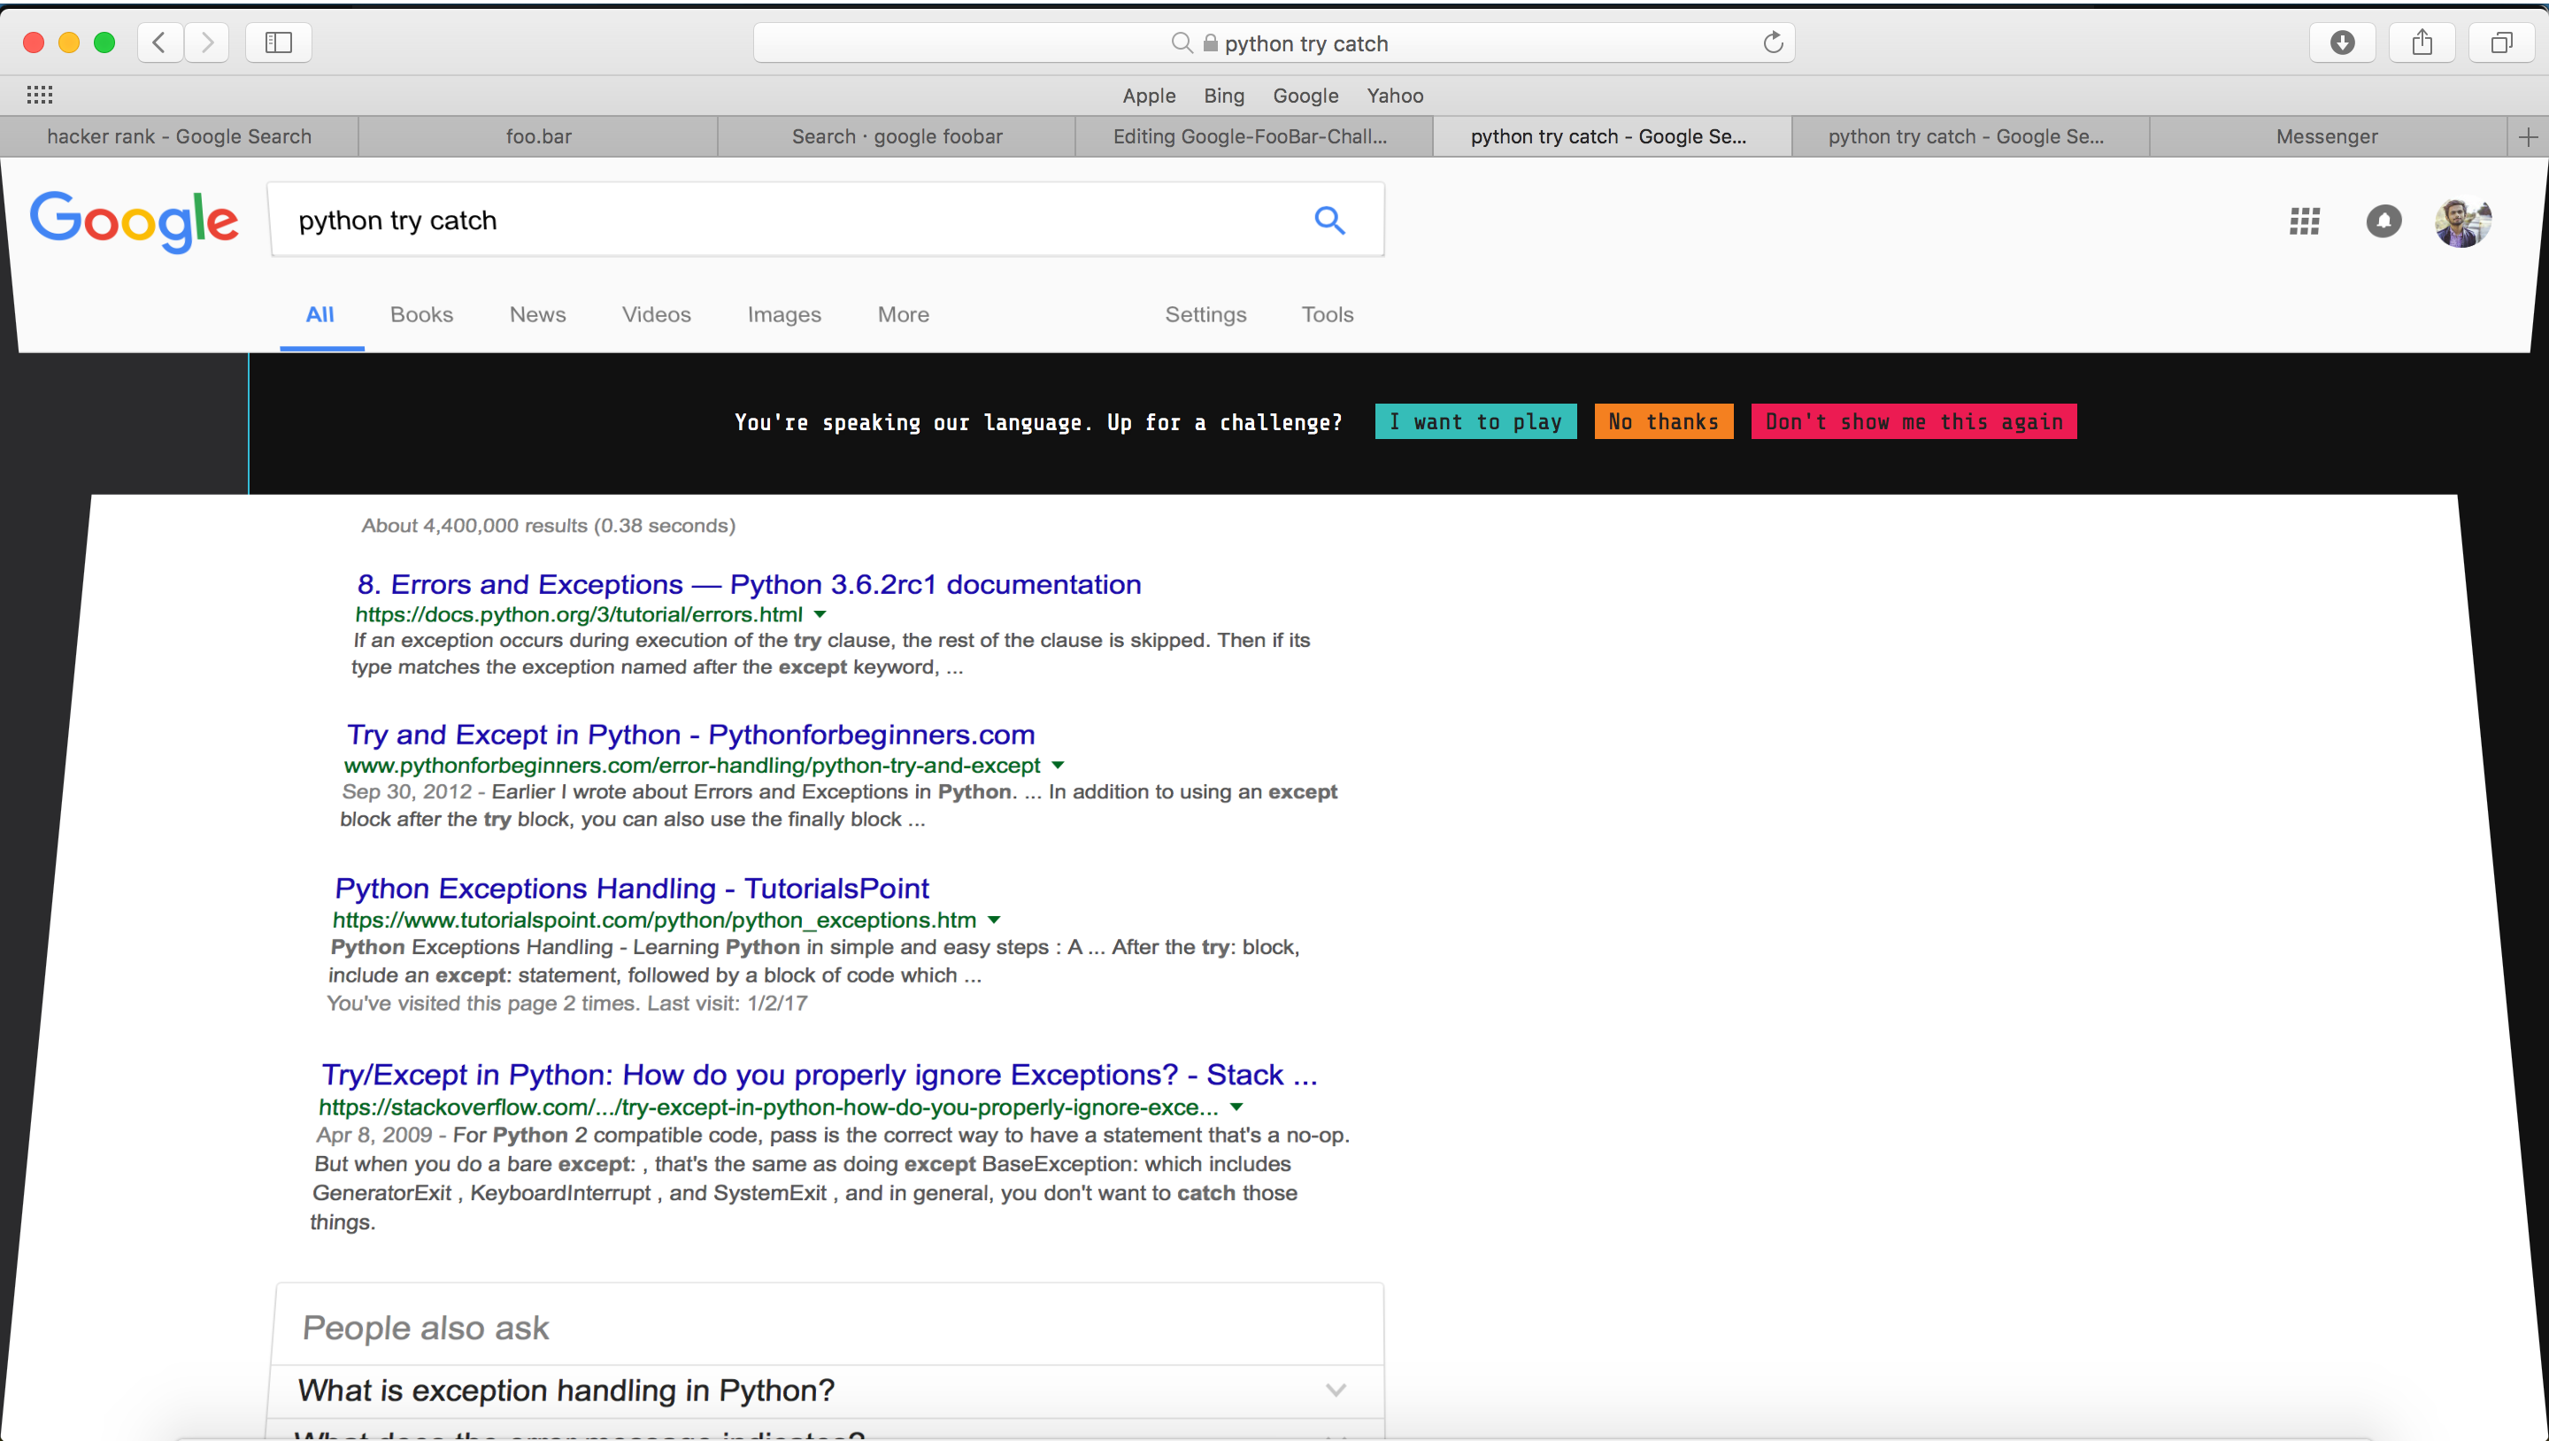The width and height of the screenshot is (2549, 1441).
Task: Show all tabs overview icon
Action: point(2500,42)
